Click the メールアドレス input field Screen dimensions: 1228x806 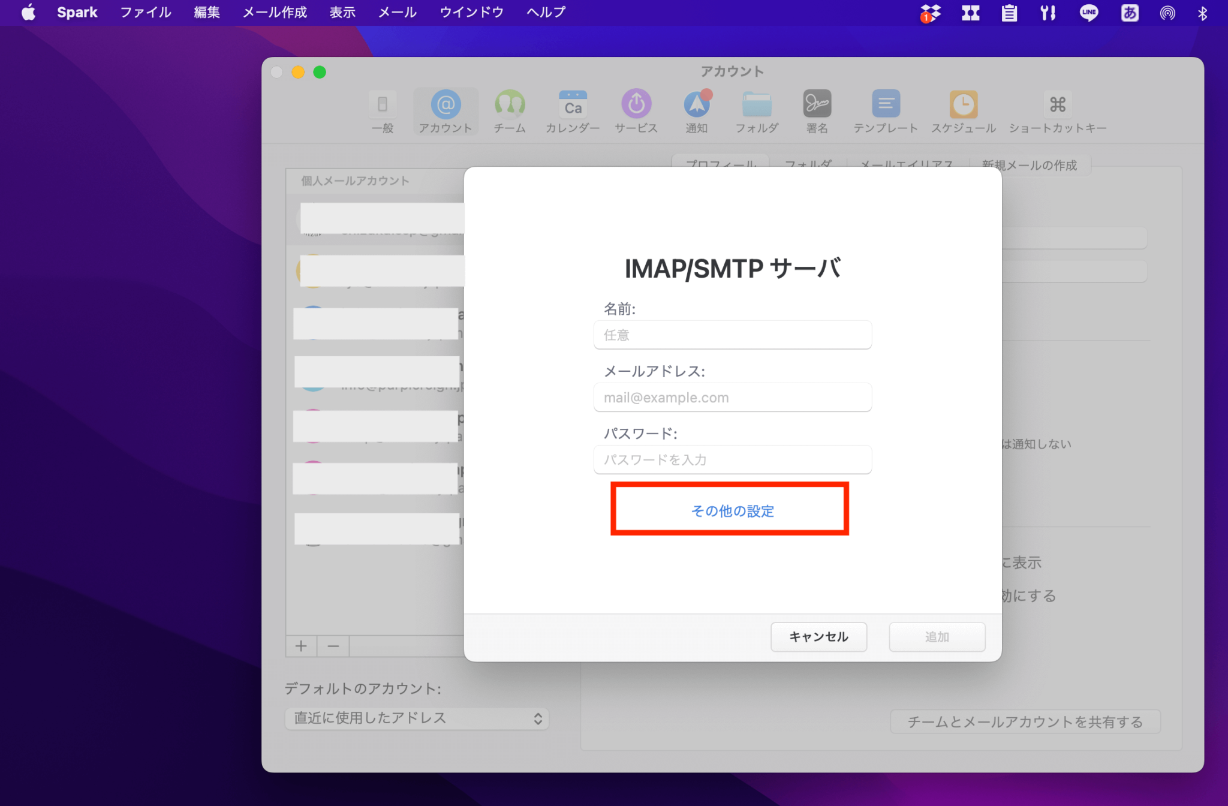[732, 397]
